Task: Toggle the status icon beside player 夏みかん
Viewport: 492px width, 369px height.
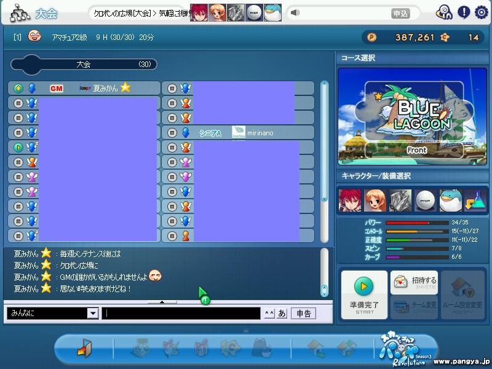Action: tap(18, 89)
